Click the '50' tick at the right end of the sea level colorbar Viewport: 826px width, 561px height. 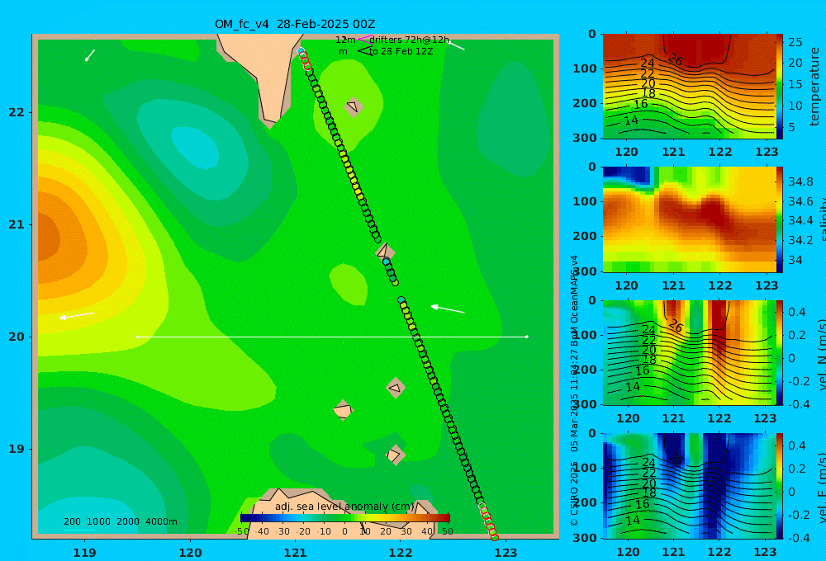(x=447, y=531)
